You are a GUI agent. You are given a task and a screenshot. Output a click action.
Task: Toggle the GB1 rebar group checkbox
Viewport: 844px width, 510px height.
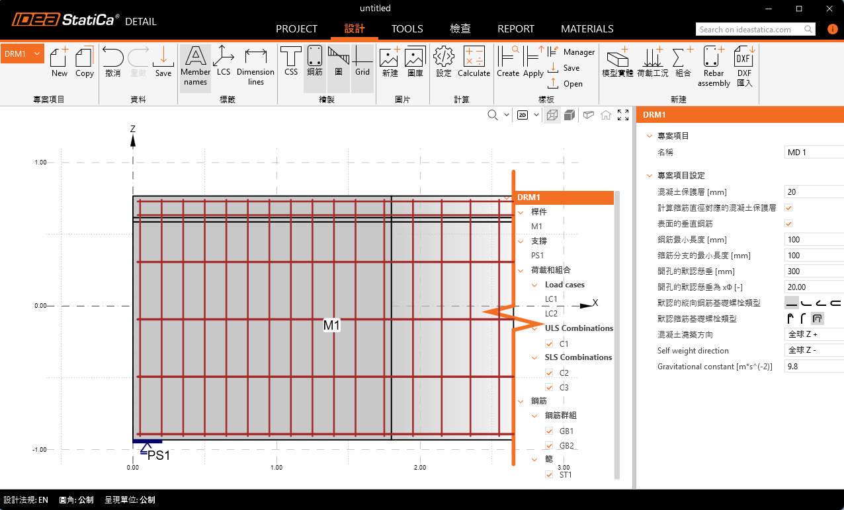(549, 431)
